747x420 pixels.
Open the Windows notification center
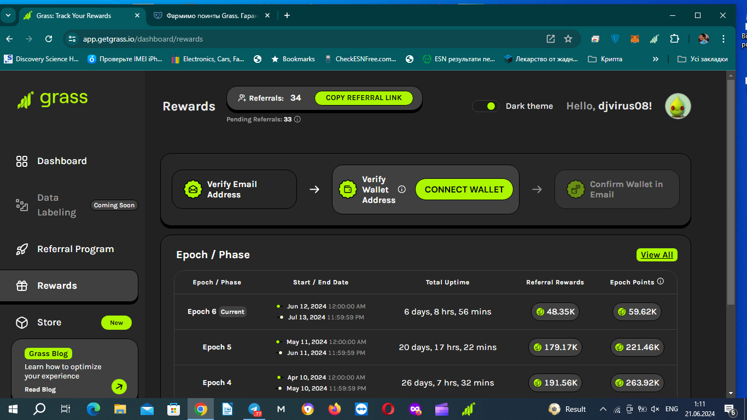point(730,409)
